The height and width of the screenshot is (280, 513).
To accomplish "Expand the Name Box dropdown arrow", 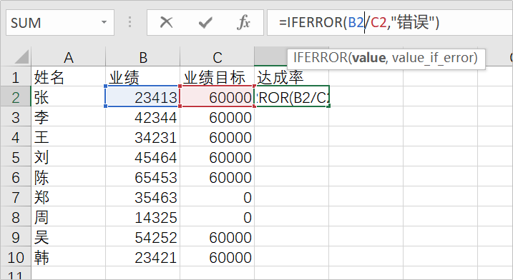I will point(104,23).
